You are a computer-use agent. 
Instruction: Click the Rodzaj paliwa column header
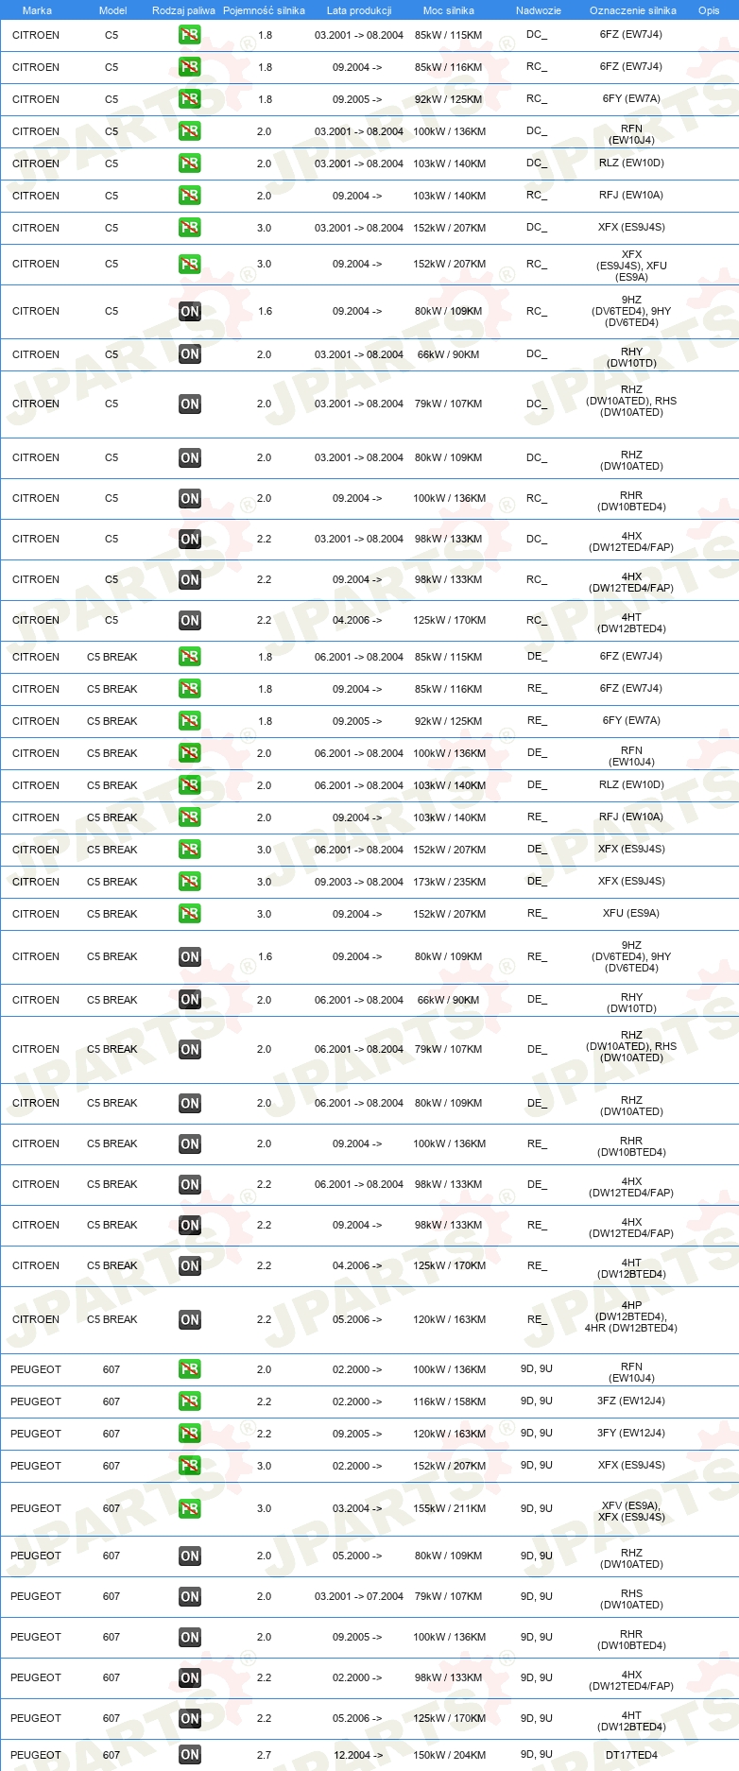183,10
